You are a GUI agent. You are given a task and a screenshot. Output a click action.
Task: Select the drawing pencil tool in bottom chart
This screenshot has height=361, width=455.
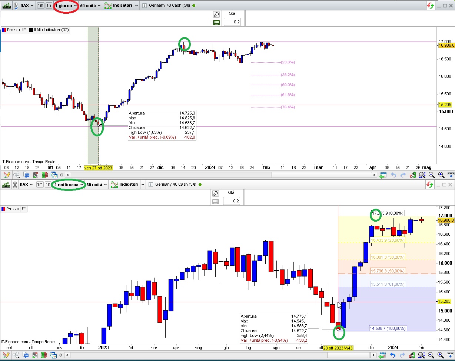[x=6, y=356]
